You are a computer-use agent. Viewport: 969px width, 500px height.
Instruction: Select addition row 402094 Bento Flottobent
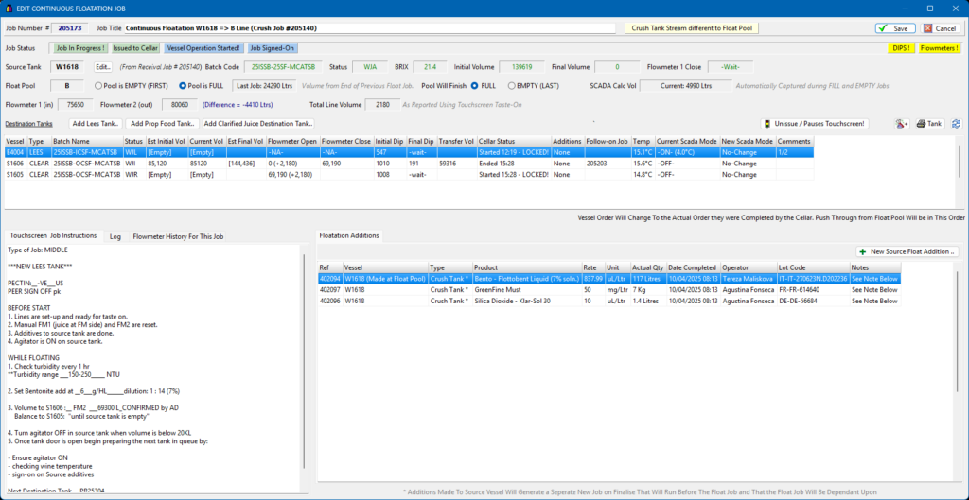tap(608, 279)
